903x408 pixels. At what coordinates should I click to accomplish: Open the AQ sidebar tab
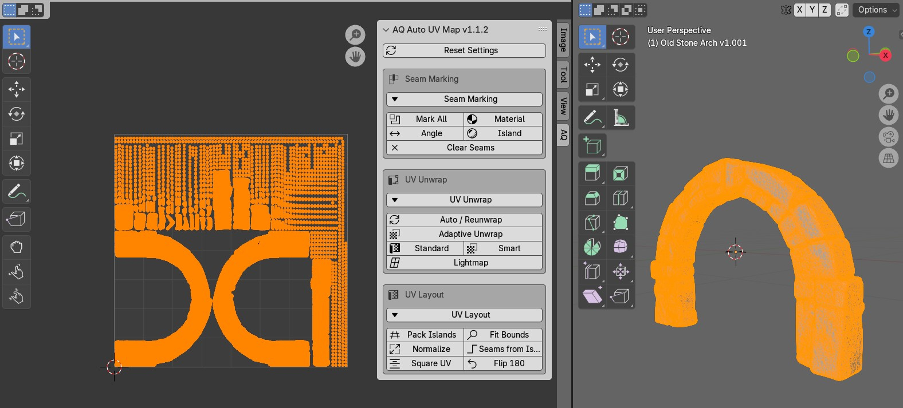click(563, 134)
